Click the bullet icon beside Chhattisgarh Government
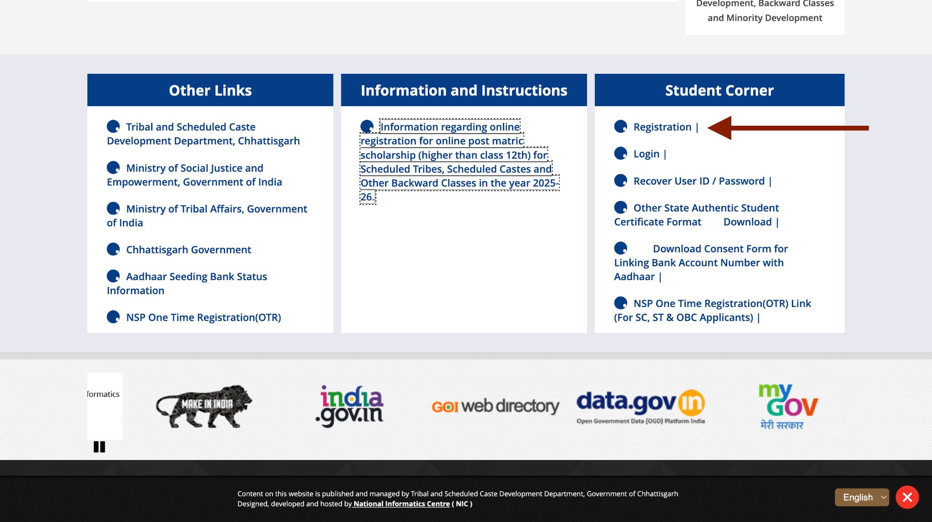Image resolution: width=932 pixels, height=522 pixels. (x=113, y=250)
